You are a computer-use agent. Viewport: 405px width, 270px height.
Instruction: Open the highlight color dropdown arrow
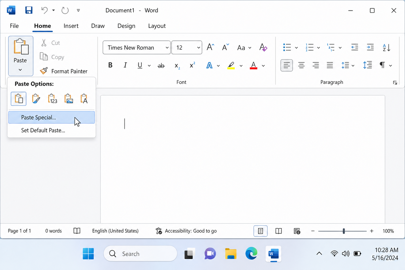[x=241, y=66]
